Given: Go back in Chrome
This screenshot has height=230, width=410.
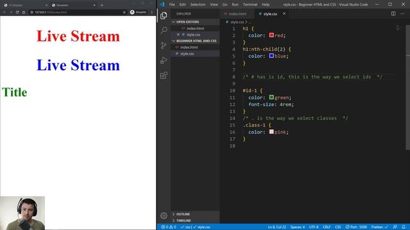Looking at the screenshot, I should 4,12.
